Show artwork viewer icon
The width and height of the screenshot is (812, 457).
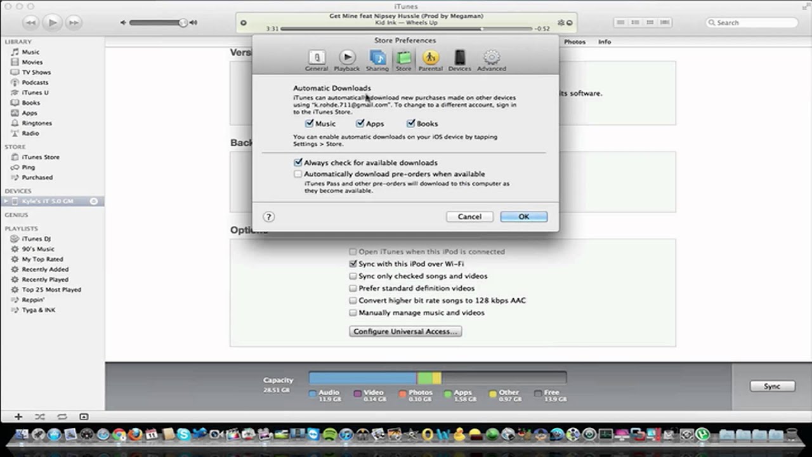pyautogui.click(x=84, y=417)
